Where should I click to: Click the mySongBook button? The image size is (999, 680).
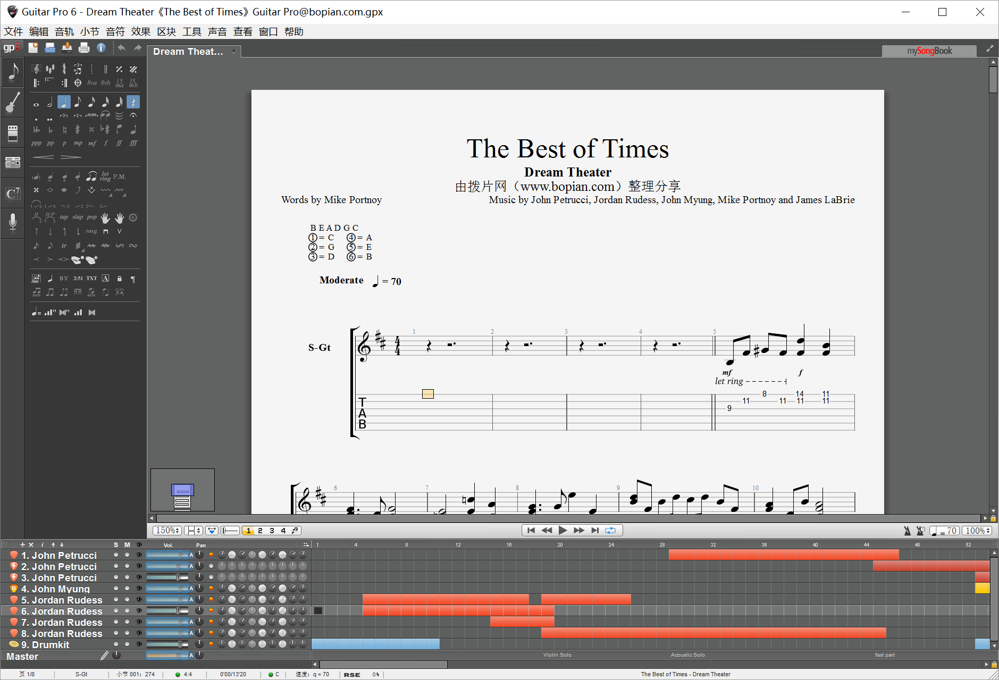point(929,51)
